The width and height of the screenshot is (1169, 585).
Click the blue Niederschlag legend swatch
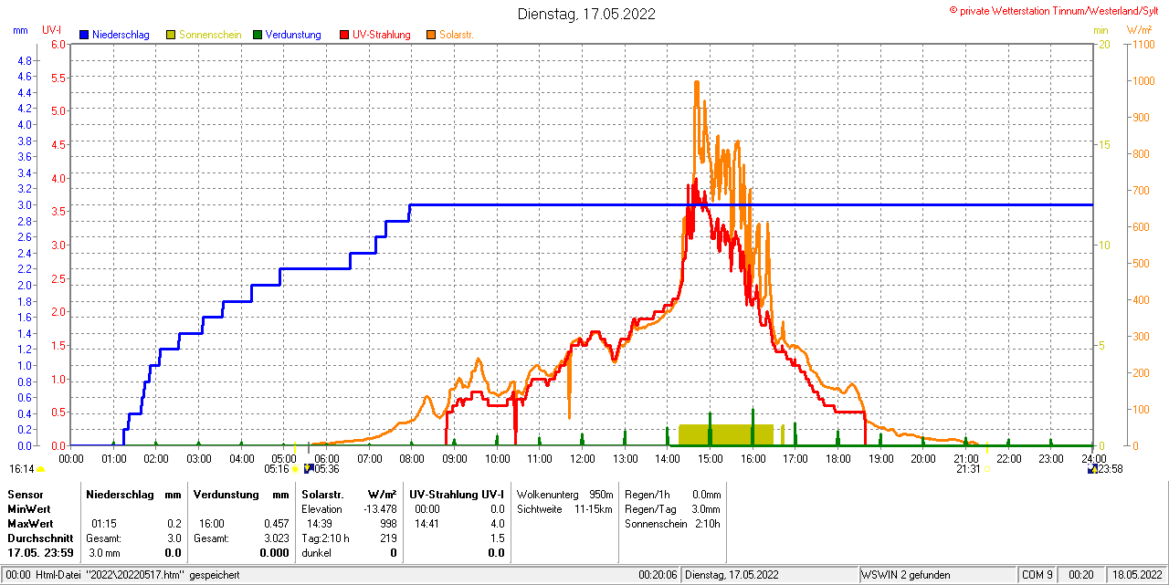point(85,35)
